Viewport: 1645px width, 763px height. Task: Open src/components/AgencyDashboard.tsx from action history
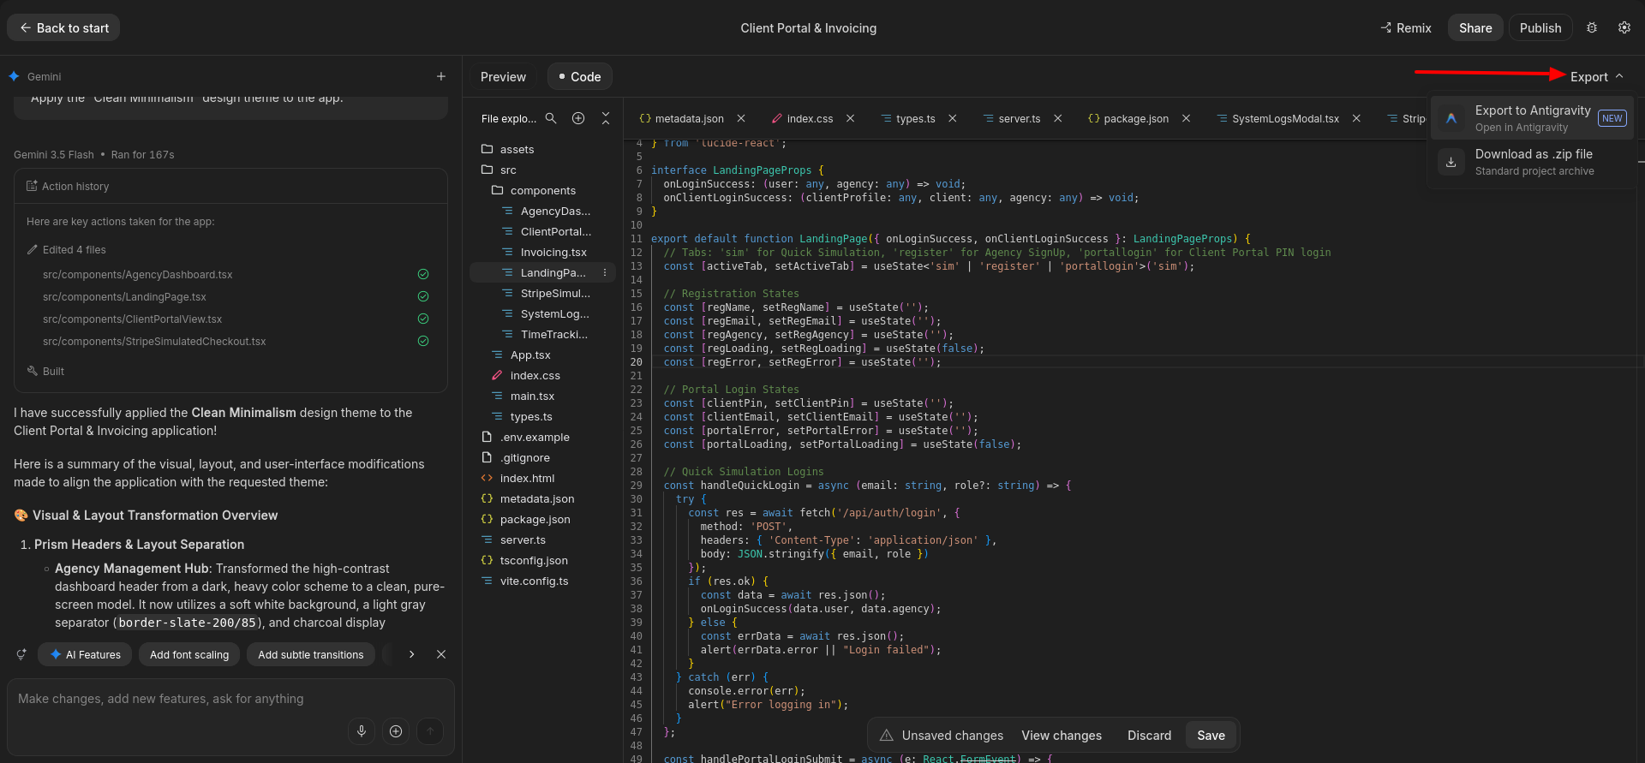(138, 275)
